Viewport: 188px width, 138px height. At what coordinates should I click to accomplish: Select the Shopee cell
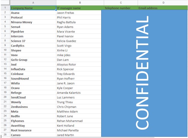coord(33,50)
